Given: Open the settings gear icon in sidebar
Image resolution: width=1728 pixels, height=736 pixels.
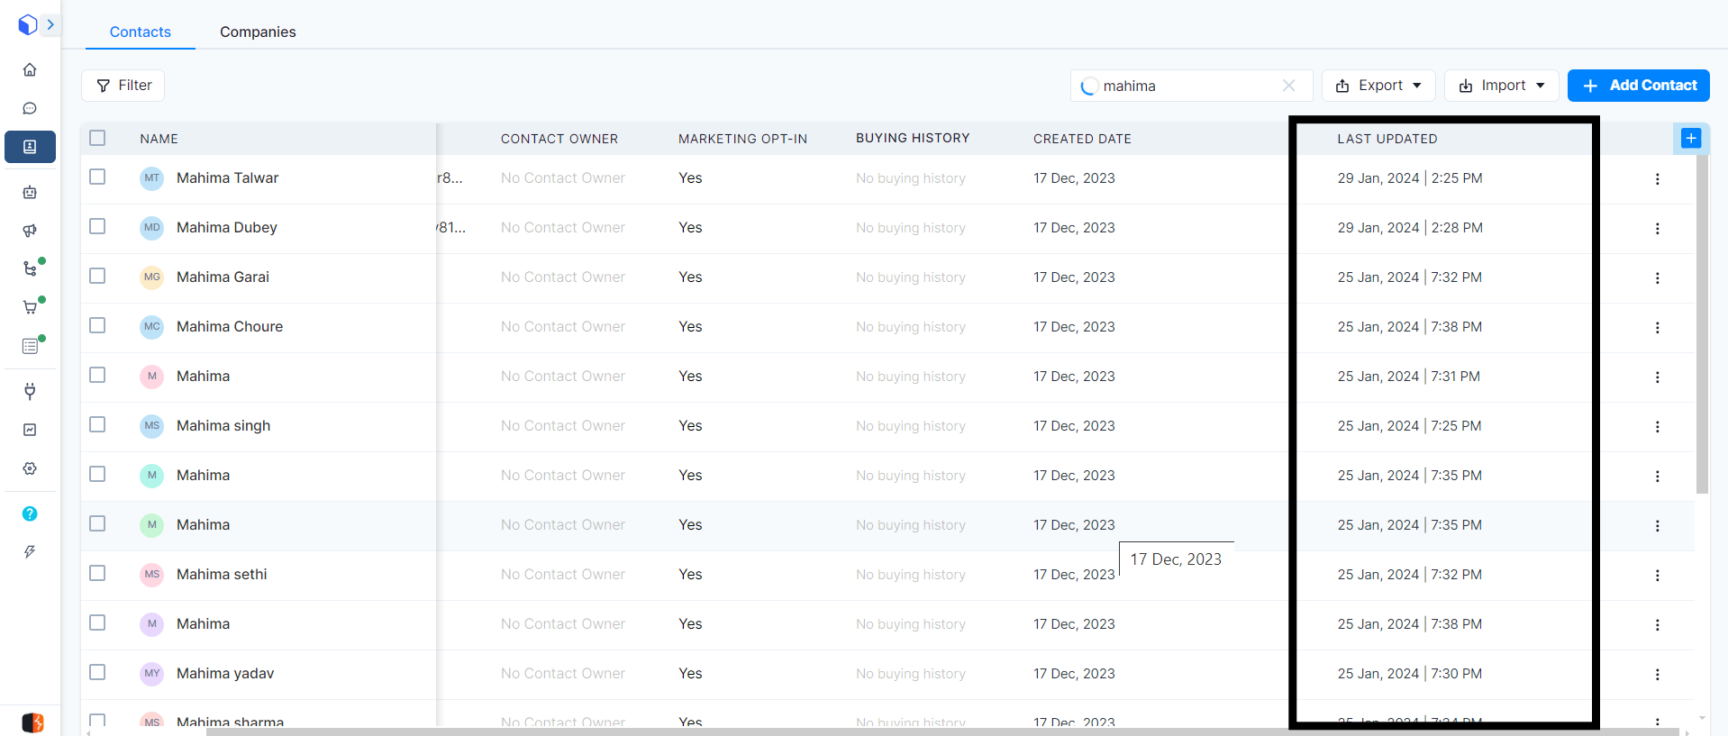Looking at the screenshot, I should 30,468.
